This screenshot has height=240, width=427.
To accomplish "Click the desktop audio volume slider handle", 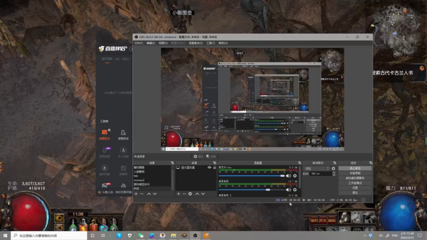I will tap(268, 190).
